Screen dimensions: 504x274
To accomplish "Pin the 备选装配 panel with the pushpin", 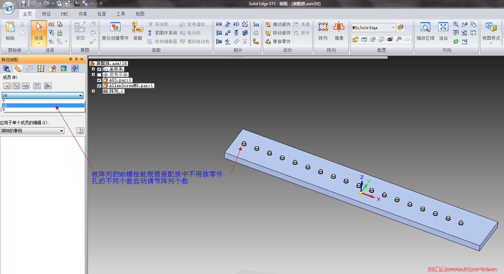I will (x=76, y=59).
